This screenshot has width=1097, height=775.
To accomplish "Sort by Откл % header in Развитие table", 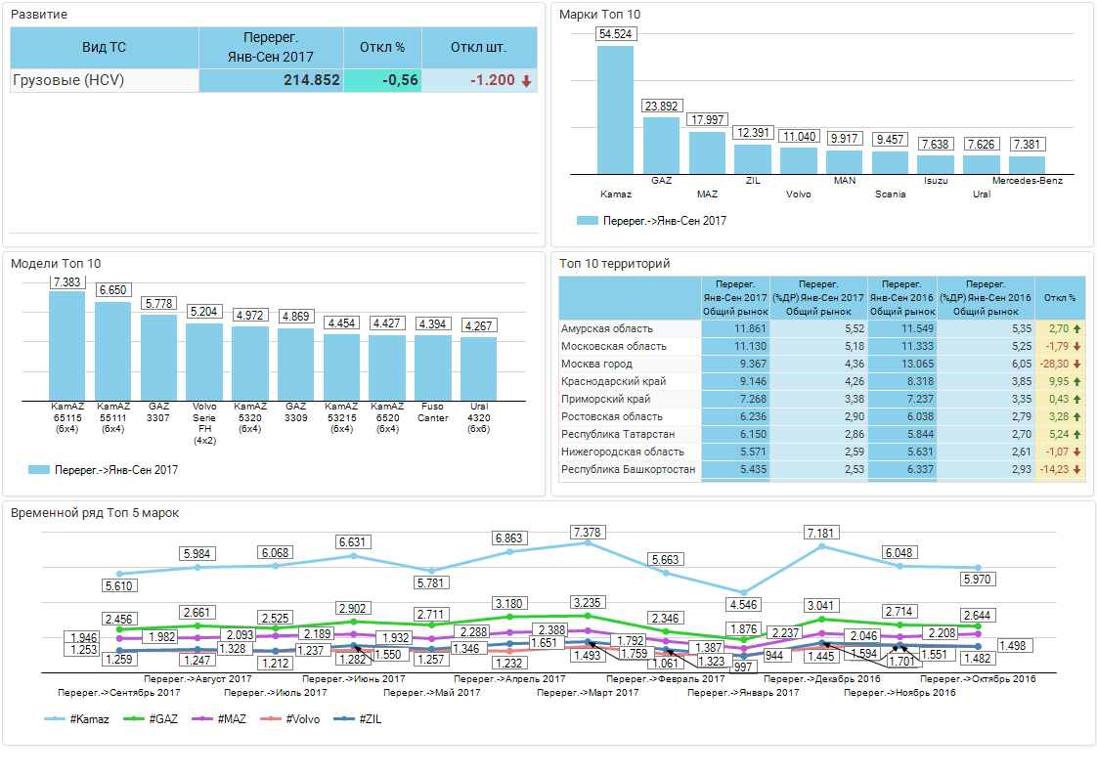I will (x=382, y=48).
